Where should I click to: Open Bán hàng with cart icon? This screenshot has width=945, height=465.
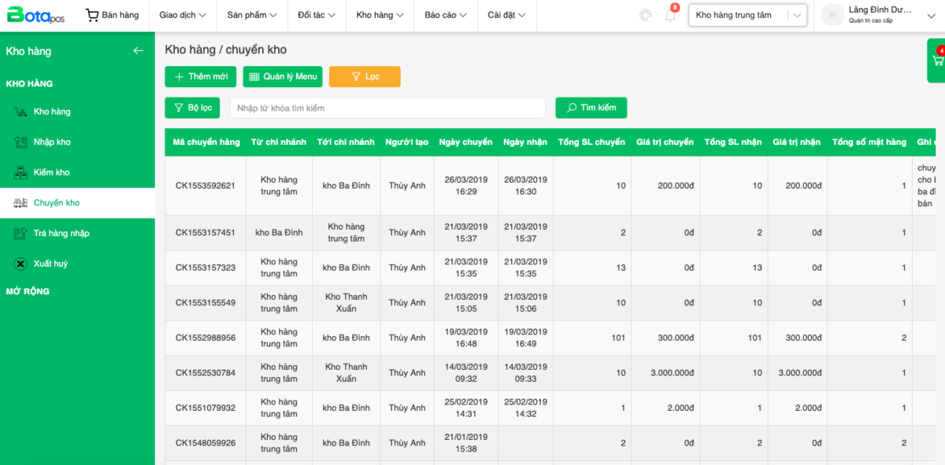(112, 15)
